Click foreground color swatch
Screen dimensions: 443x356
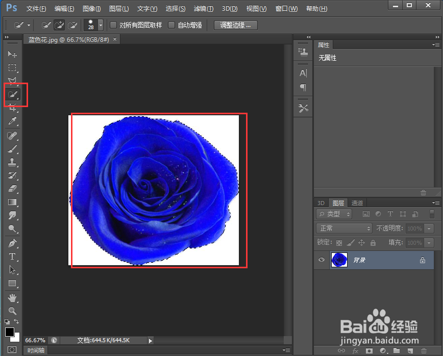(x=9, y=332)
